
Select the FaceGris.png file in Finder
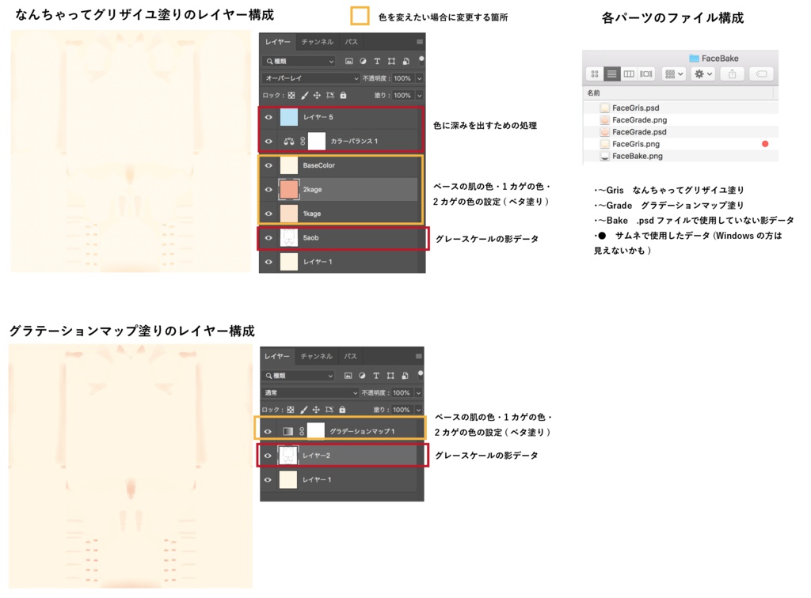pyautogui.click(x=636, y=143)
